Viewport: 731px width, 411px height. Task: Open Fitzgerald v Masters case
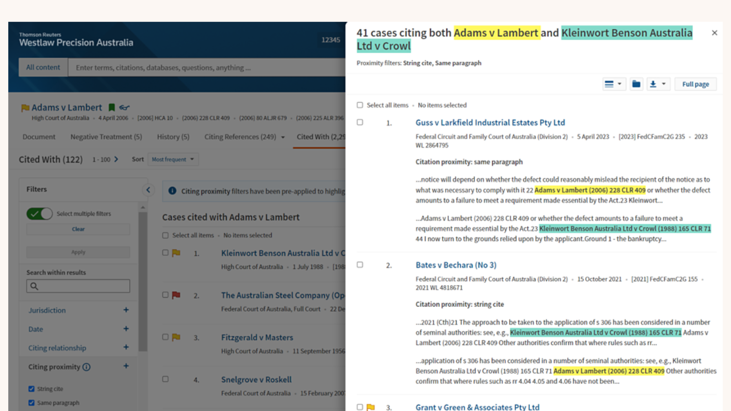257,337
